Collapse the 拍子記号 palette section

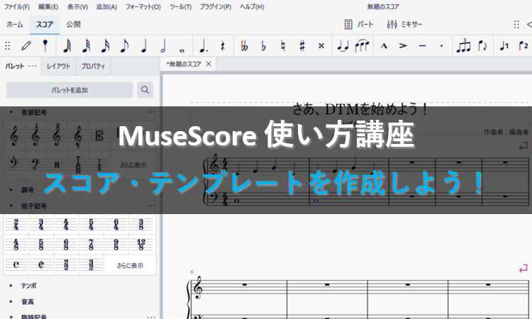coord(12,206)
